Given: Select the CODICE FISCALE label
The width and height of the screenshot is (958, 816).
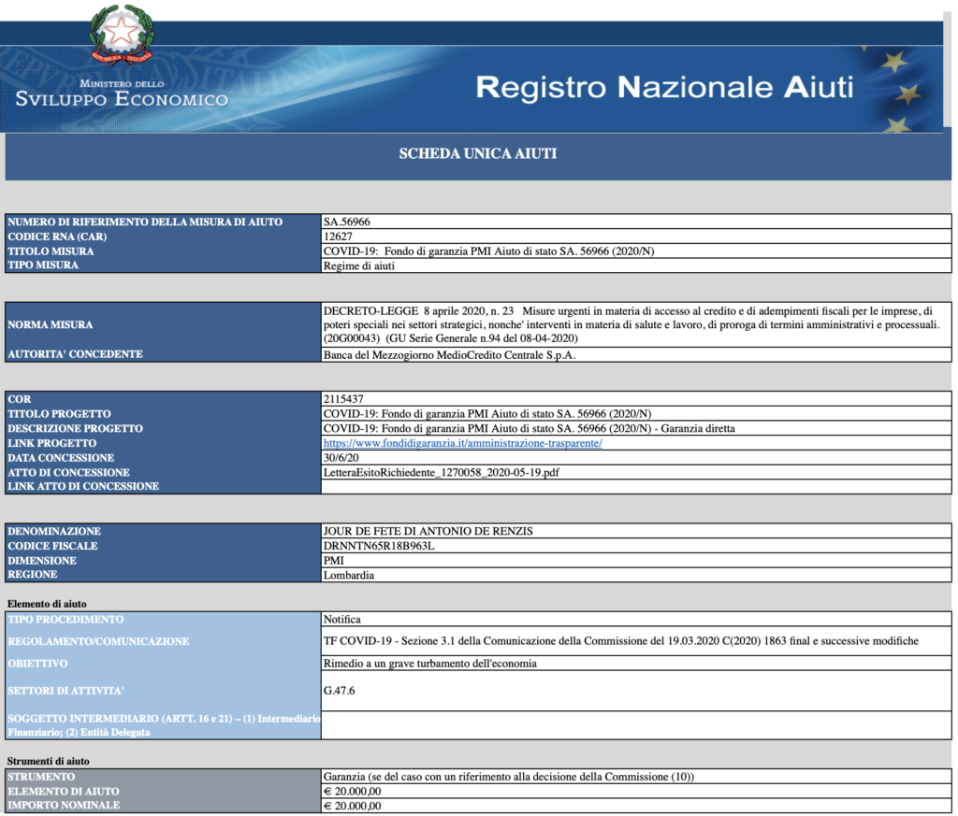Looking at the screenshot, I should (x=52, y=546).
